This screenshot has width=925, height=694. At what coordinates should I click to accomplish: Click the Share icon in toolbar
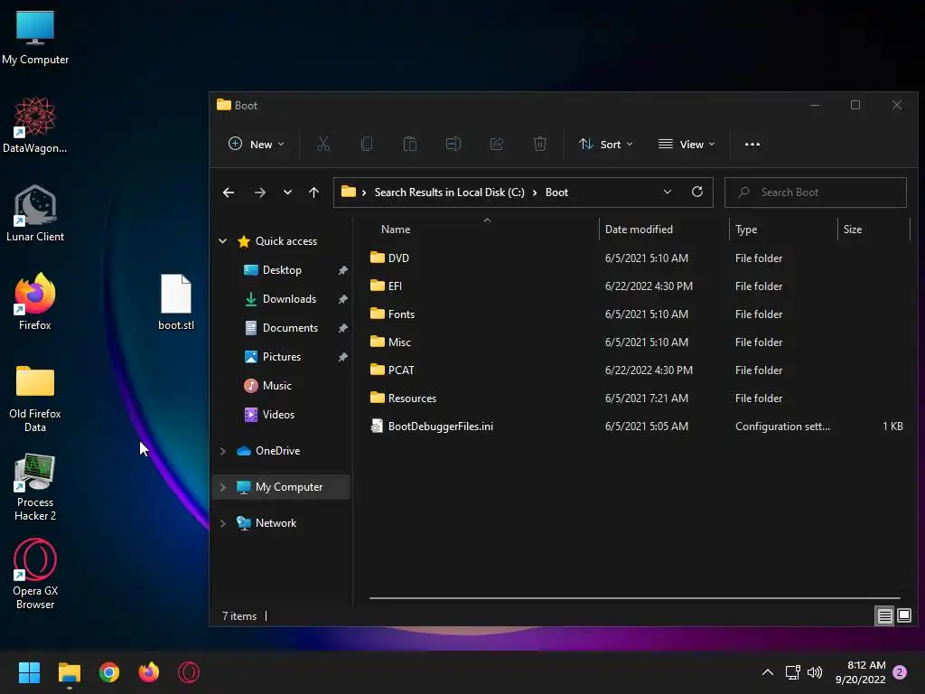pos(497,144)
